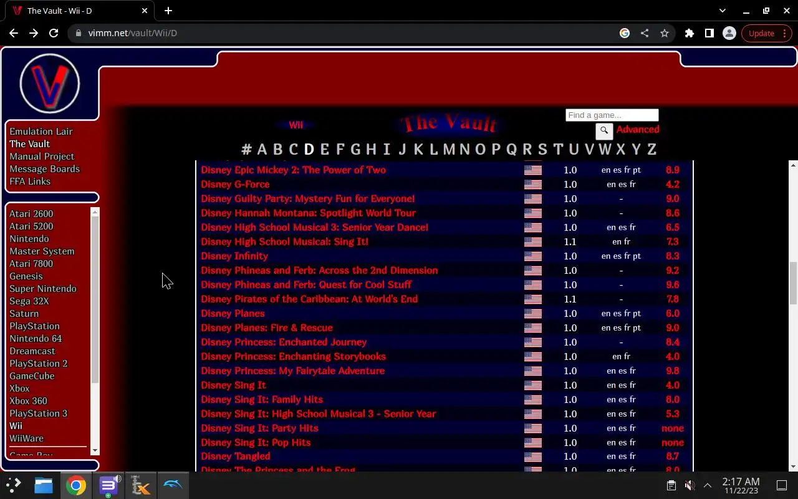798x499 pixels.
Task: Open Disney G-Force game page
Action: [x=235, y=185]
